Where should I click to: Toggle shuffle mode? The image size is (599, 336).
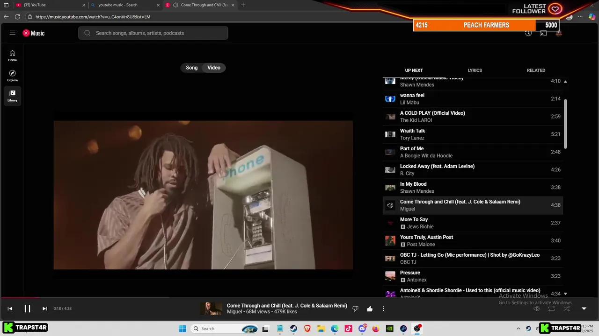[567, 308]
